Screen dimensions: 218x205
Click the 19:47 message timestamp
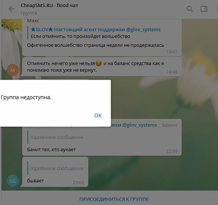(172, 52)
